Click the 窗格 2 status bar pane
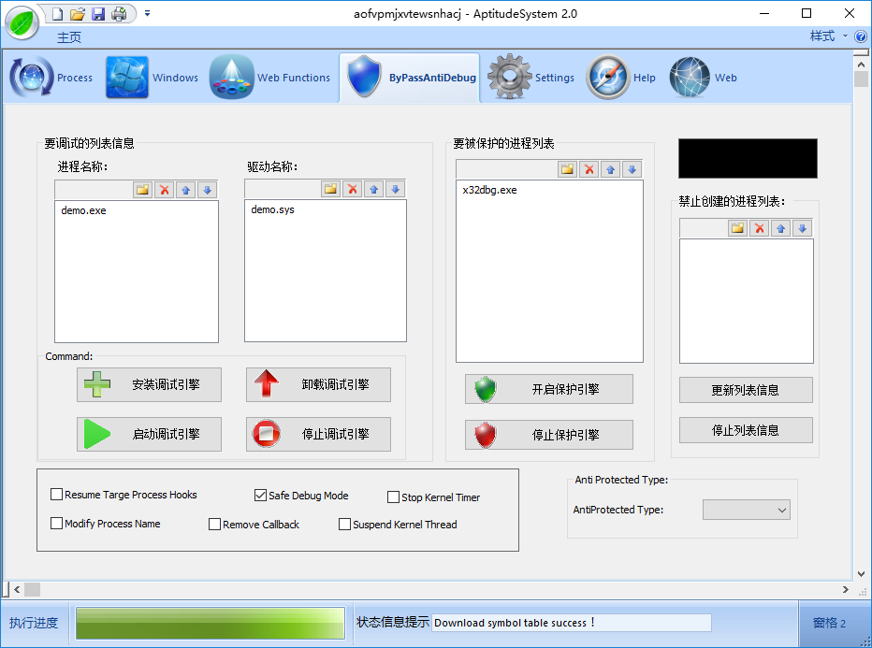 [830, 623]
